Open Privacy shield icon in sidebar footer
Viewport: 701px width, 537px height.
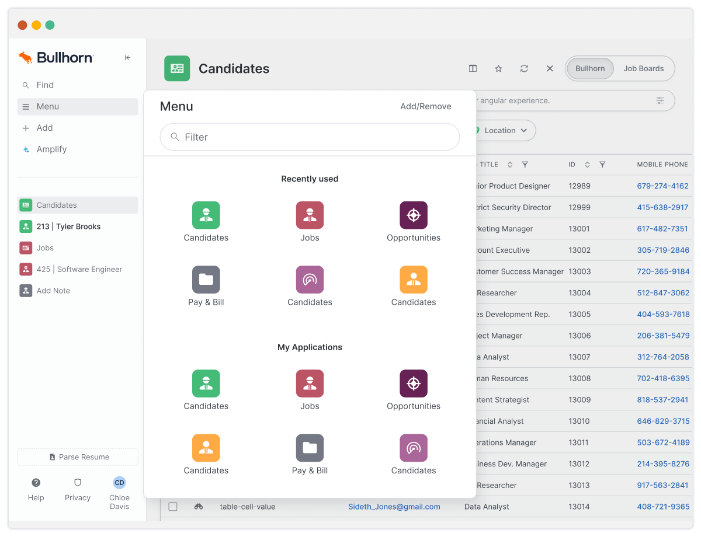click(x=78, y=489)
